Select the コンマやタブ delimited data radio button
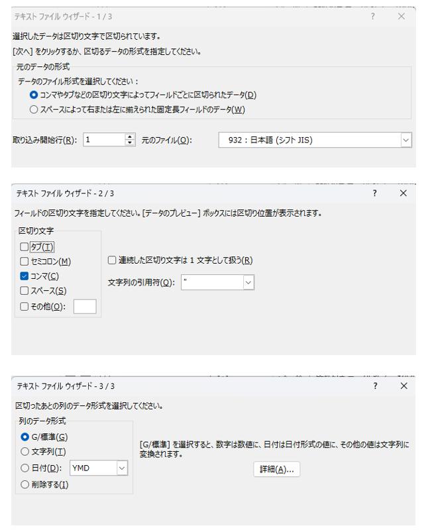This screenshot has height=530, width=428. (x=25, y=95)
